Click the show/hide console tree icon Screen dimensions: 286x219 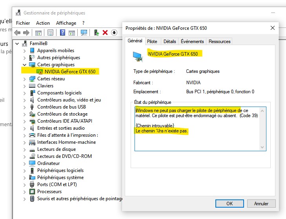pyautogui.click(x=38, y=33)
